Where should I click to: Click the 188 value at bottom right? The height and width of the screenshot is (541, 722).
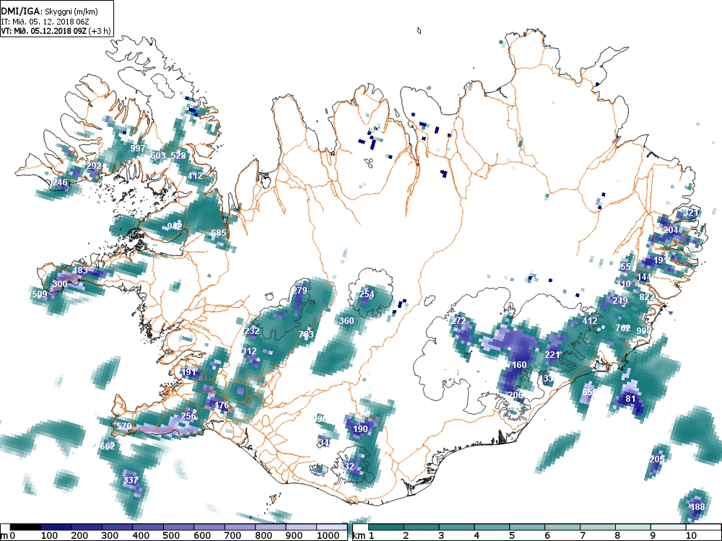click(697, 506)
